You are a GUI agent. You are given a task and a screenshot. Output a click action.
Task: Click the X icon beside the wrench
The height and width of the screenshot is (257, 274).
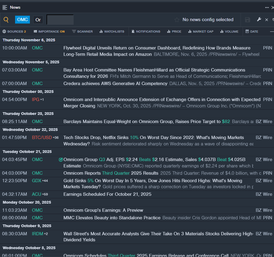[266, 20]
